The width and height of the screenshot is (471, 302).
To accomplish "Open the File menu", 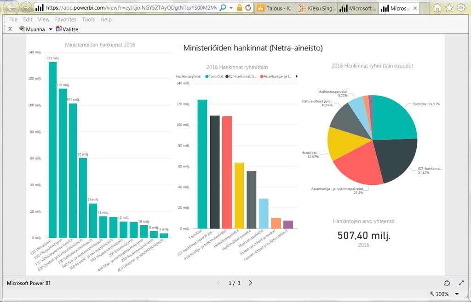I will coord(13,19).
